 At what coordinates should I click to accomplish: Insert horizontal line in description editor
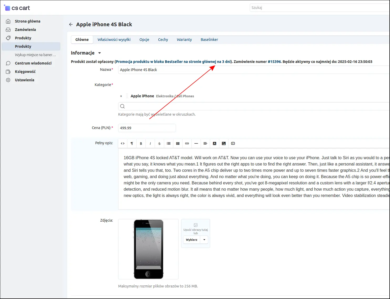(196, 143)
